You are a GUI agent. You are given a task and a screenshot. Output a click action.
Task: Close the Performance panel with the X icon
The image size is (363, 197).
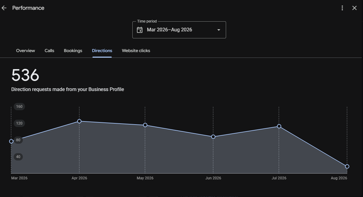(x=354, y=8)
